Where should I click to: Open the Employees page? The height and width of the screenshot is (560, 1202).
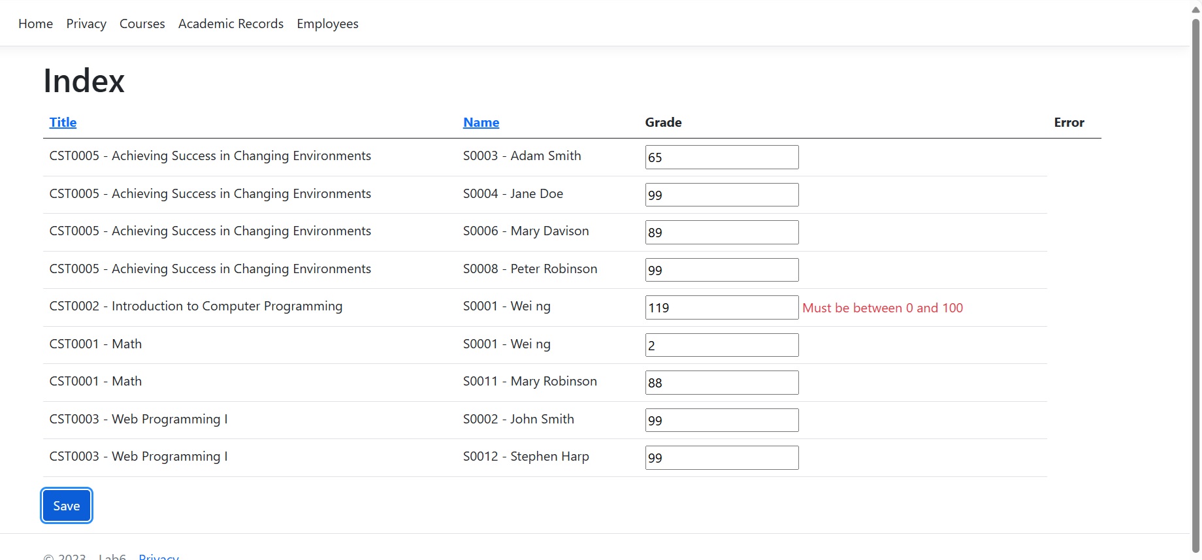(x=327, y=24)
